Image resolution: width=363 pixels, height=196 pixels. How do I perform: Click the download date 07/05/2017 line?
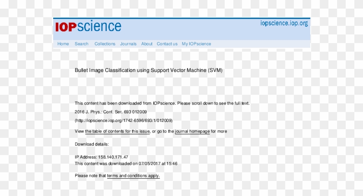[126, 164]
